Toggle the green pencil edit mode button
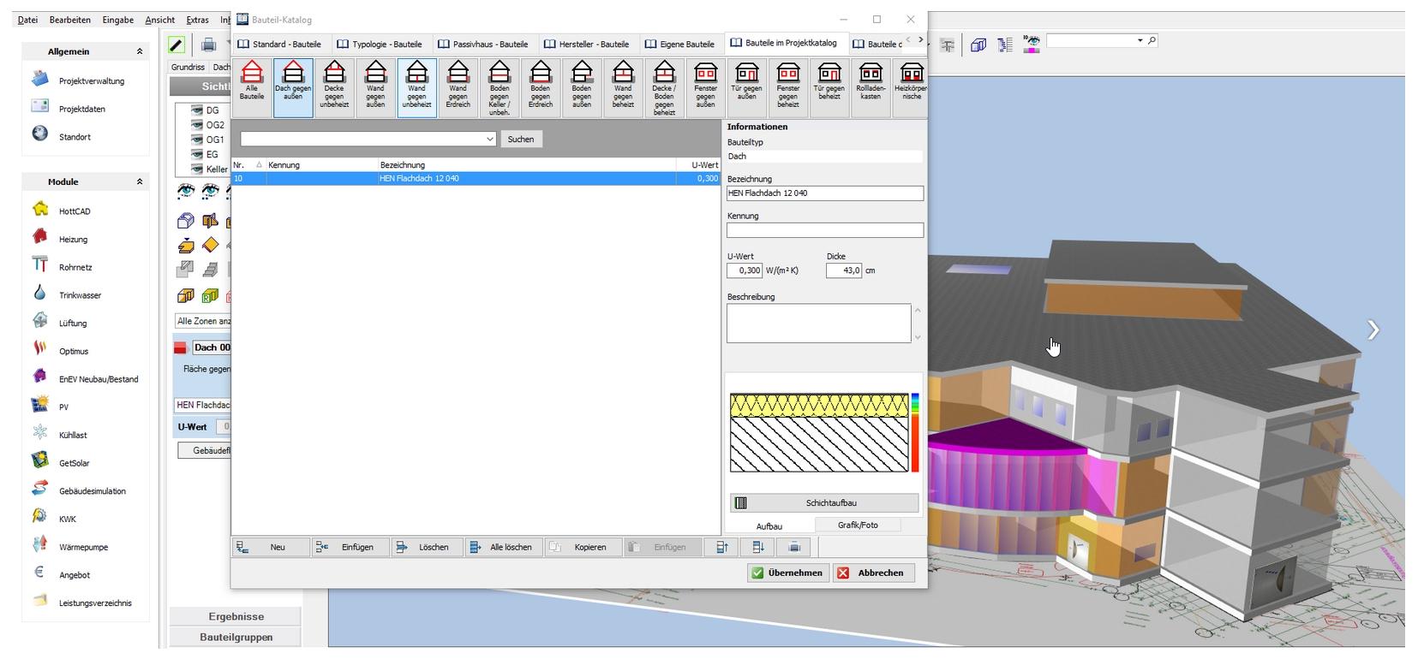Screen dimensions: 1418x659 (177, 45)
